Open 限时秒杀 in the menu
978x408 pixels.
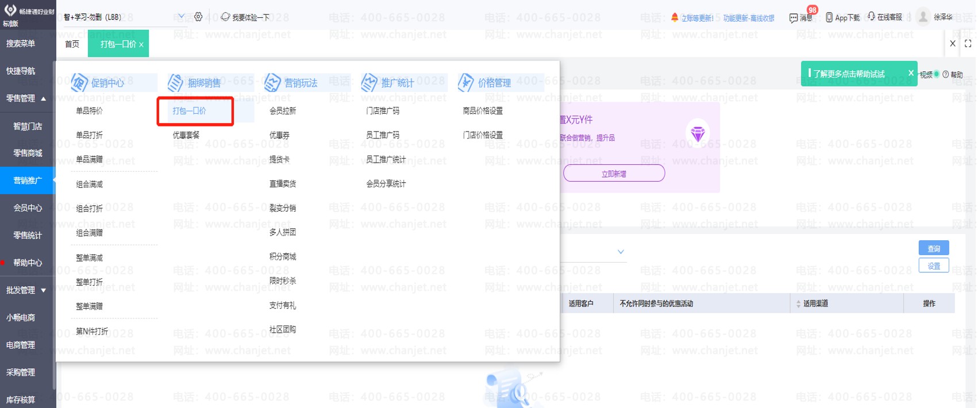[283, 281]
